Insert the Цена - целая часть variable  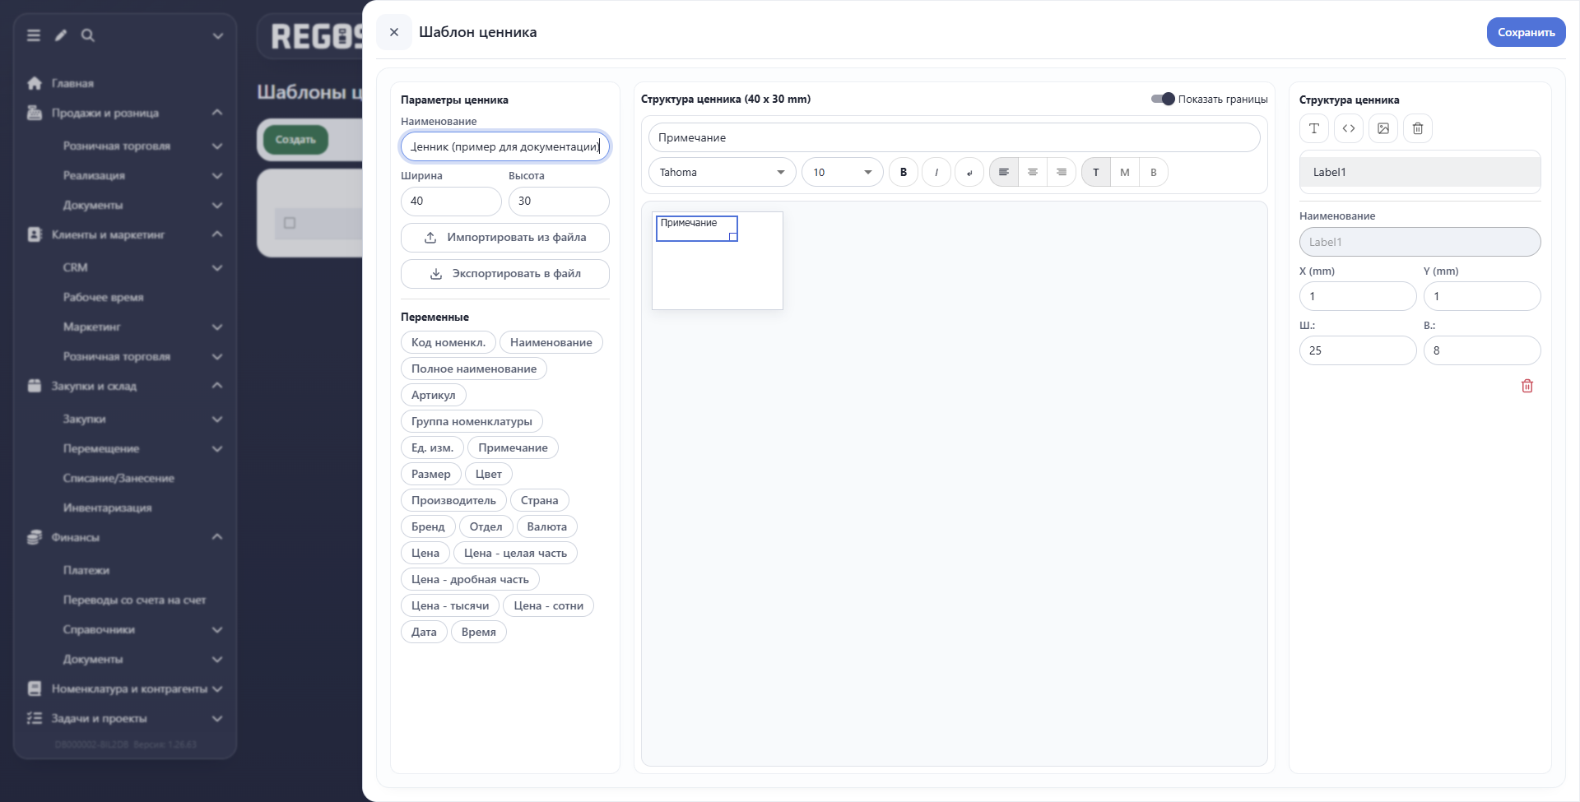tap(515, 553)
